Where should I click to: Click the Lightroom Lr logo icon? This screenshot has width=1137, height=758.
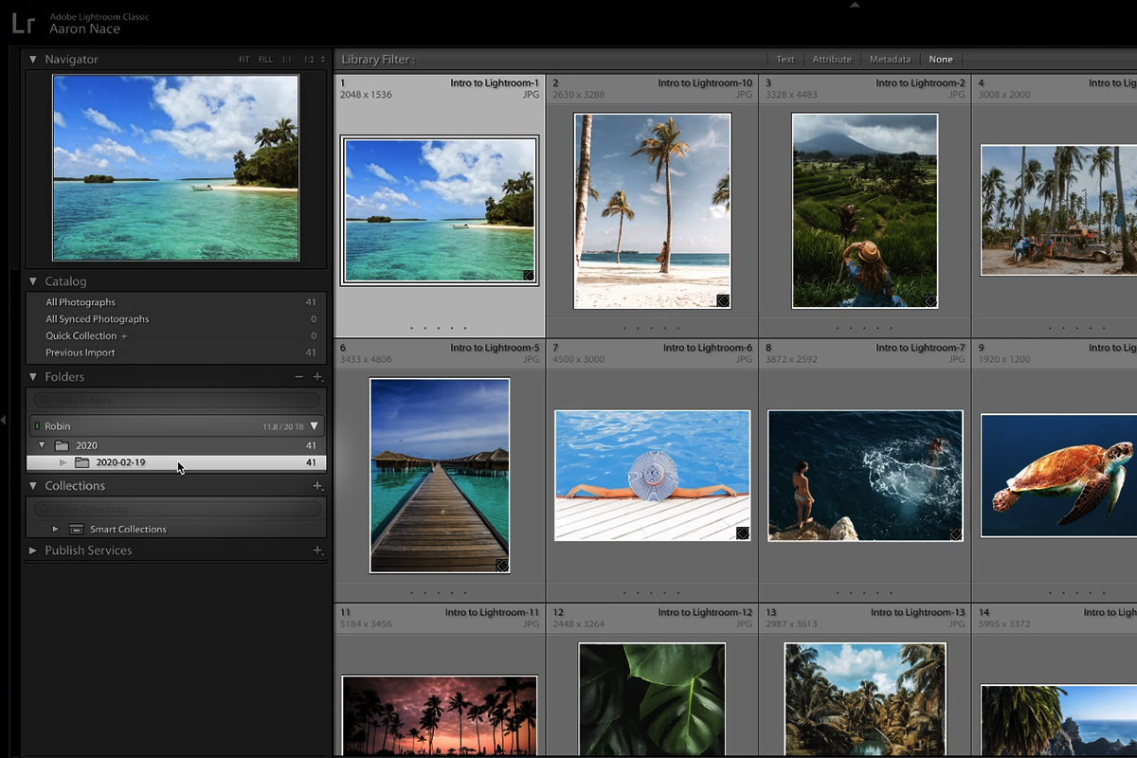pos(24,23)
